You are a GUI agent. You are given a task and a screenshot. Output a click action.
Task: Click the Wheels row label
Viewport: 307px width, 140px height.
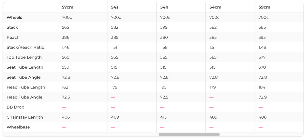[x=14, y=17]
